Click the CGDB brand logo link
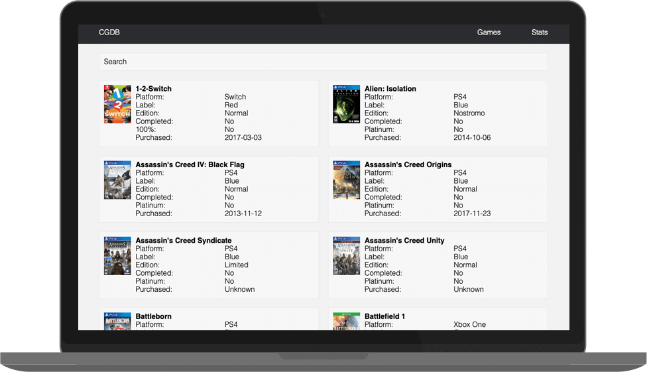 [109, 32]
